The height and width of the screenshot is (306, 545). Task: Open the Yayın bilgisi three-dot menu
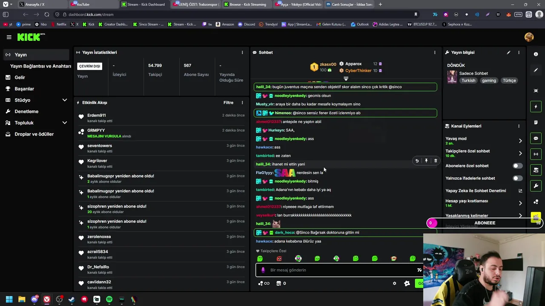[x=519, y=52]
